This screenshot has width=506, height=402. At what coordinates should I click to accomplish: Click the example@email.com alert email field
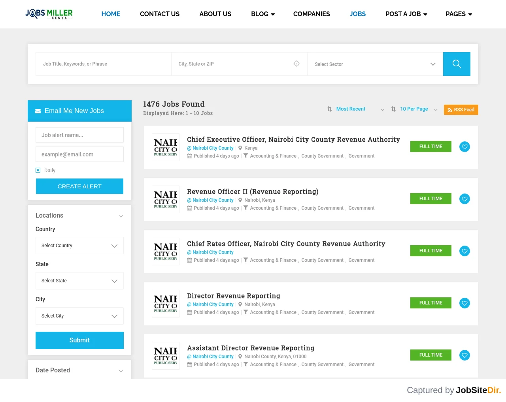79,154
